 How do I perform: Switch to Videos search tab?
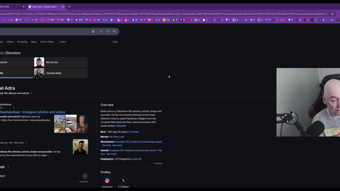[x=10, y=42]
